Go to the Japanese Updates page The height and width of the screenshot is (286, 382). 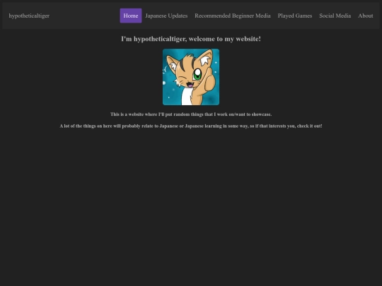point(166,16)
